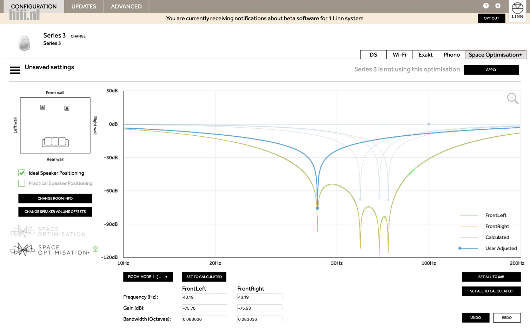The image size is (530, 331).
Task: Click Change Speaker Volume Offsets button
Action: [55, 212]
